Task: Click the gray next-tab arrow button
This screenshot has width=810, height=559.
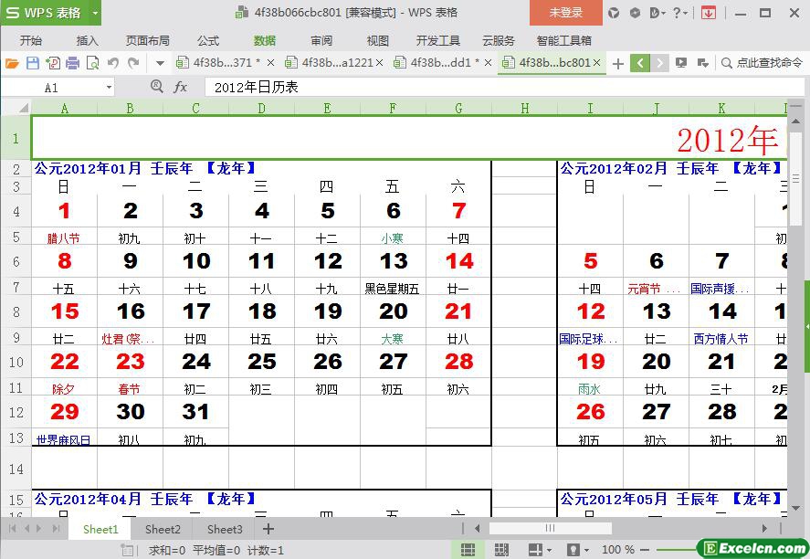Action: pos(659,63)
